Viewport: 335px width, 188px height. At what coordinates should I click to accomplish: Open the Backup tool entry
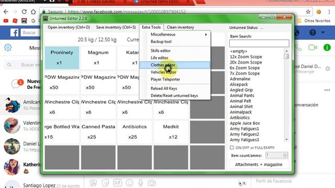(174, 42)
